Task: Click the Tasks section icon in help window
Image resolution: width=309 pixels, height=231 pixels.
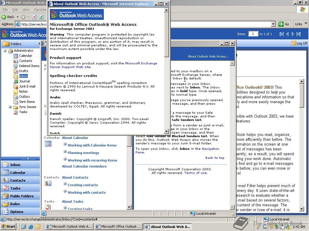Action: [48, 207]
